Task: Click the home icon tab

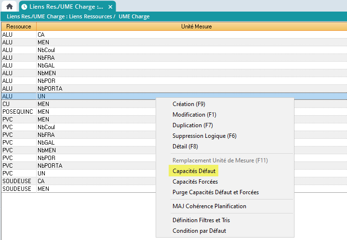Action: tap(9, 7)
